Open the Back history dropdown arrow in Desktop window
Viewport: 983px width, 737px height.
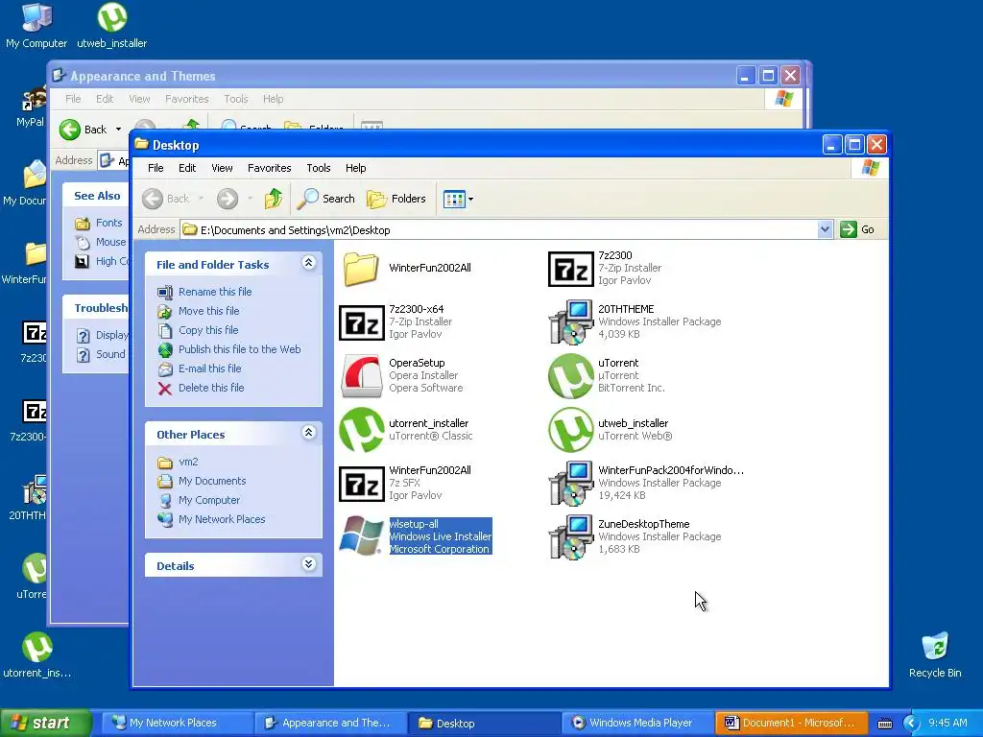click(202, 199)
